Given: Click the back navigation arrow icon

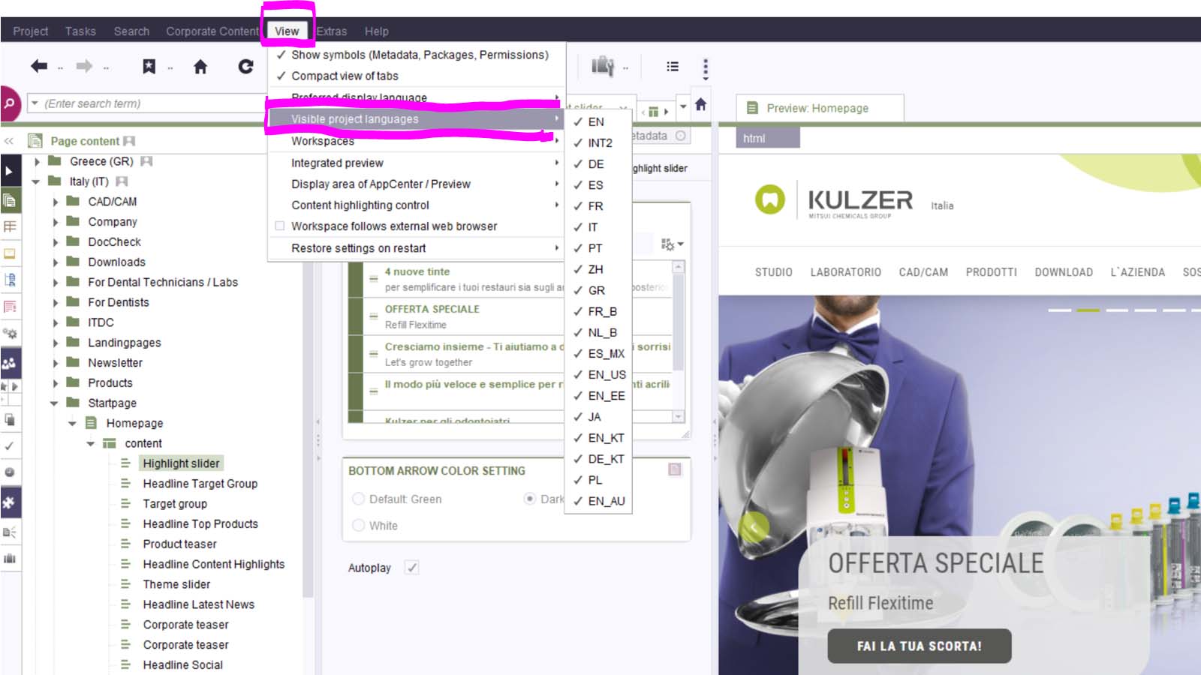Looking at the screenshot, I should [x=39, y=67].
